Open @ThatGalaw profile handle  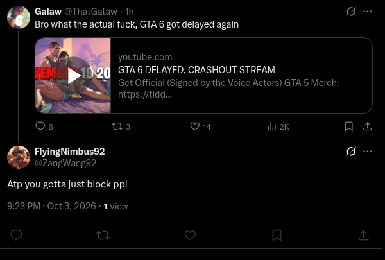coord(90,12)
